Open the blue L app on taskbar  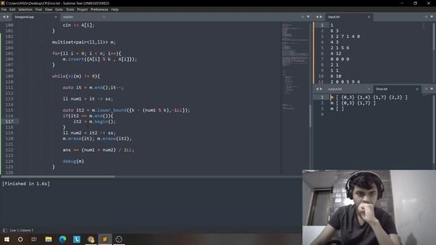77,239
